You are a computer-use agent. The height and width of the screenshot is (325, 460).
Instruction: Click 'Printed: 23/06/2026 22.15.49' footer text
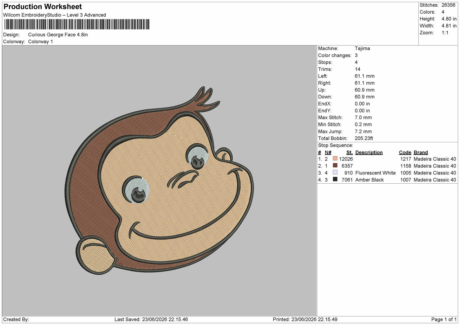(x=305, y=319)
